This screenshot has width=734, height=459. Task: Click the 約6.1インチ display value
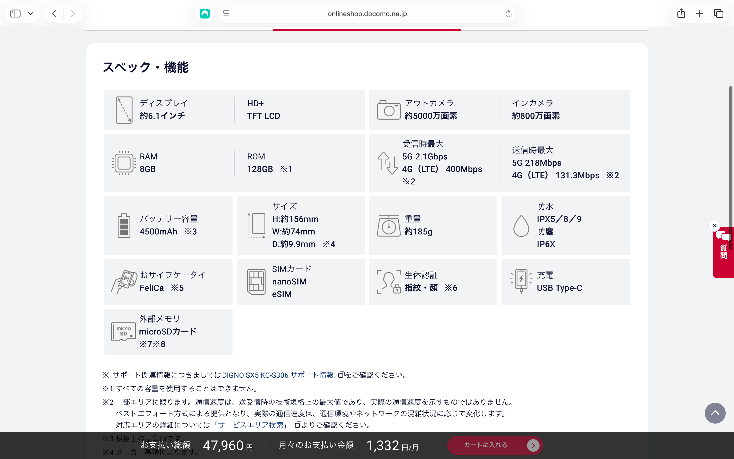pos(162,116)
